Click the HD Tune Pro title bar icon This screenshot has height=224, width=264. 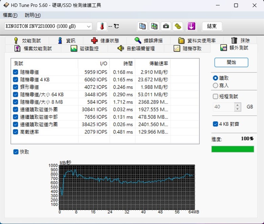tap(6, 5)
